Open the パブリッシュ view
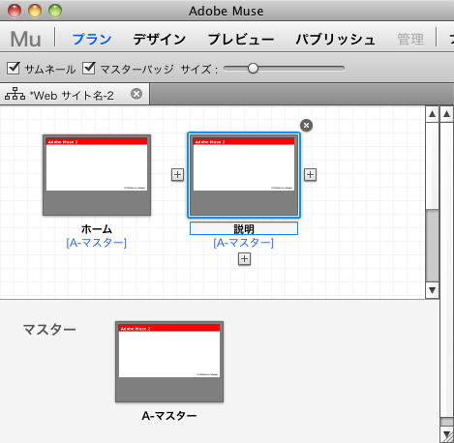The image size is (454, 443). 335,39
